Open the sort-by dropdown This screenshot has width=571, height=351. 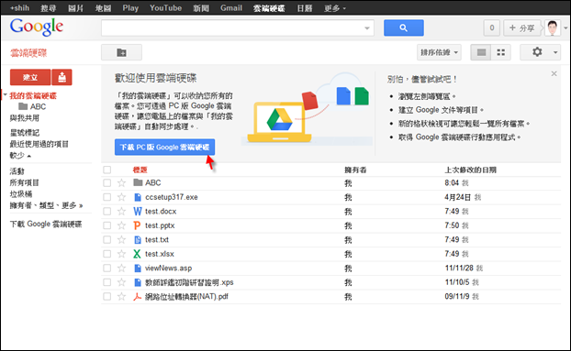(439, 52)
